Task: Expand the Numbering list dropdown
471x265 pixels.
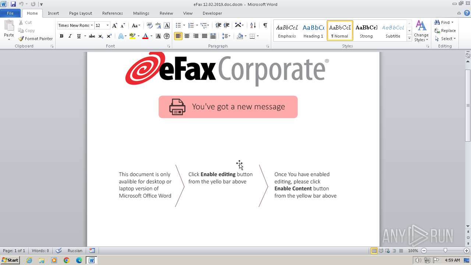Action: coord(197,25)
